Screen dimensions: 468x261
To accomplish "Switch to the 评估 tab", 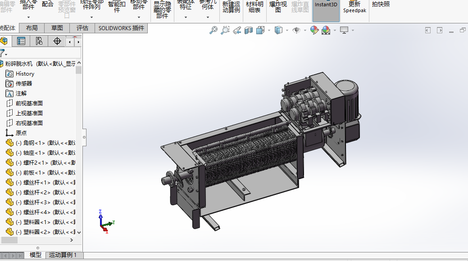I will (82, 28).
